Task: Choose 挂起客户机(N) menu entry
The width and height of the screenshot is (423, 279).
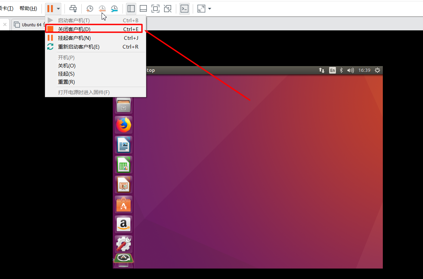Action: [96, 38]
